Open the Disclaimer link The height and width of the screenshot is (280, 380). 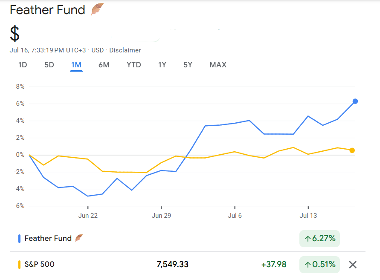(125, 50)
